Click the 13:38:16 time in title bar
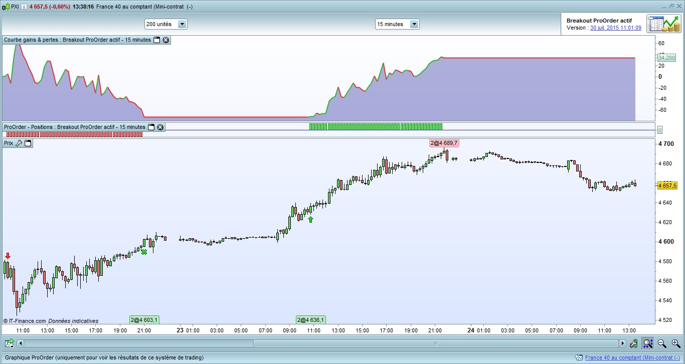The height and width of the screenshot is (364, 685). [x=83, y=6]
